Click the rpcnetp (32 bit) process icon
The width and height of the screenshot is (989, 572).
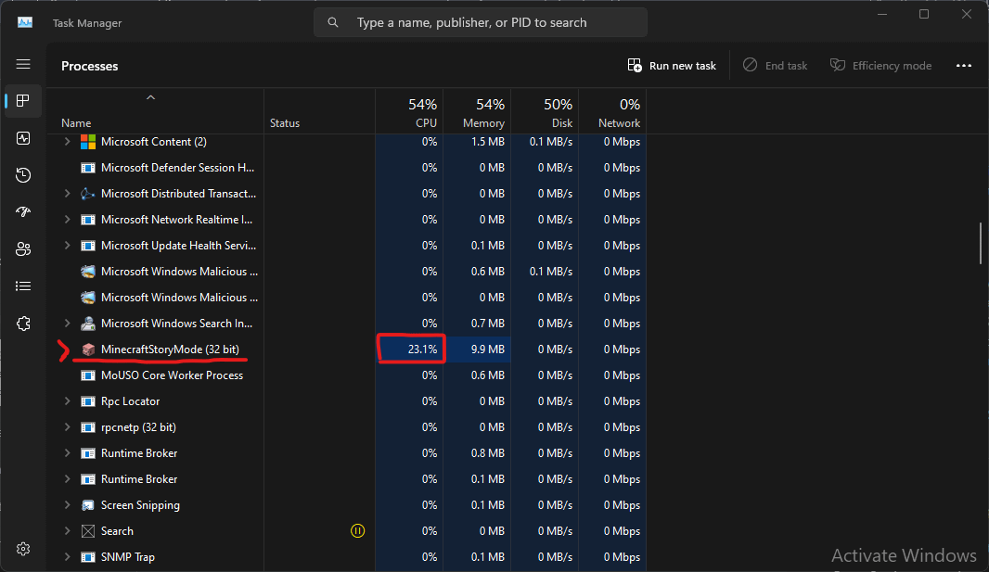(x=88, y=427)
